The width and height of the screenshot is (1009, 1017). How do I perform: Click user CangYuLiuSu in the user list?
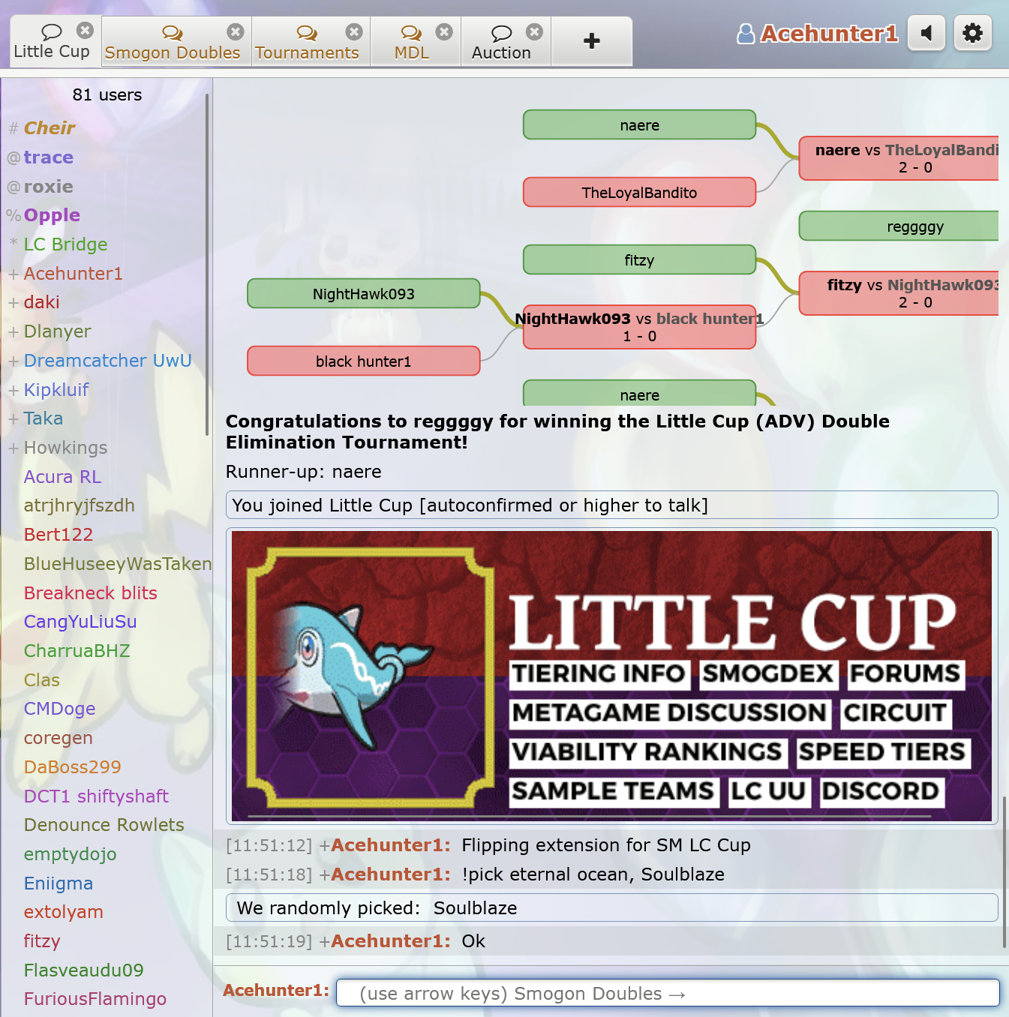(80, 622)
